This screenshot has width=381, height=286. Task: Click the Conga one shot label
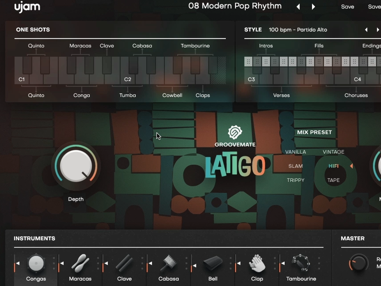pyautogui.click(x=81, y=95)
